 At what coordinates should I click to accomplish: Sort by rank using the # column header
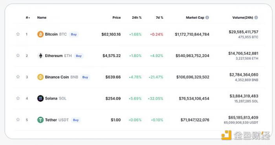tap(28, 18)
